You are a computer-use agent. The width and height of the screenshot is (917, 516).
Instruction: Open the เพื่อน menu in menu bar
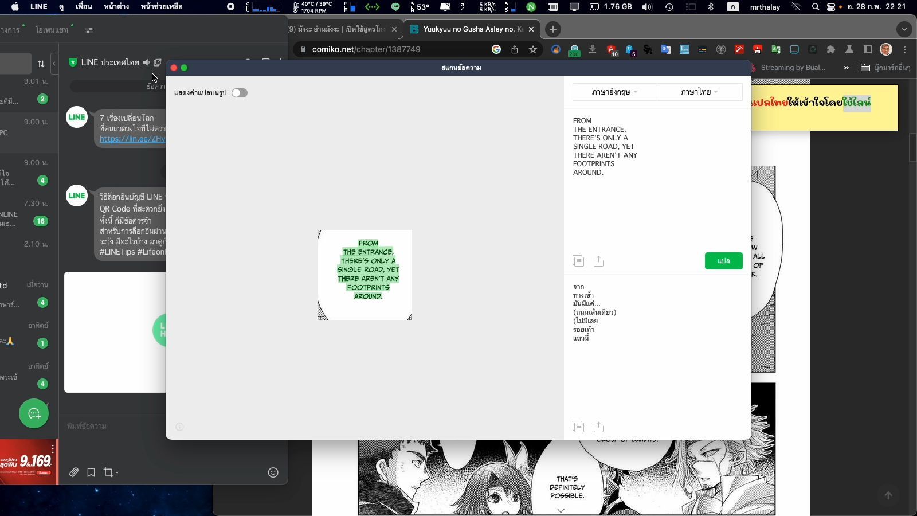click(84, 7)
